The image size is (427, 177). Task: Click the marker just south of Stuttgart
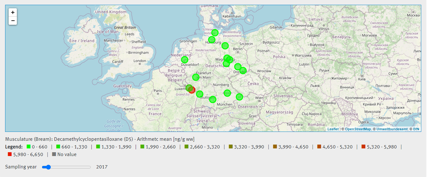pos(213,99)
